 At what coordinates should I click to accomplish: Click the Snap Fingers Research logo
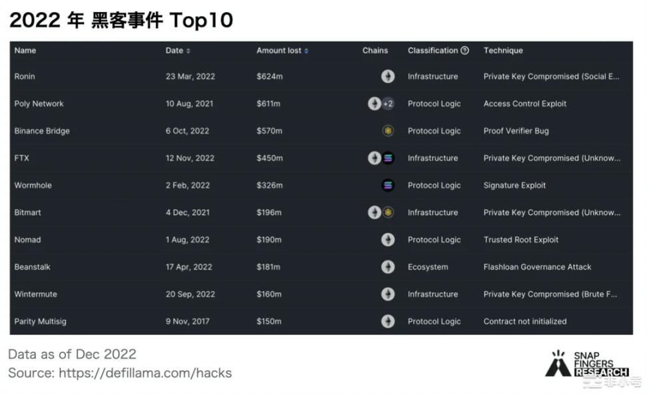[586, 363]
